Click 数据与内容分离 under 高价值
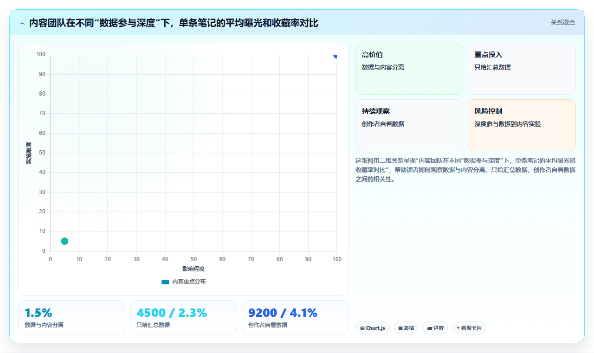 tap(383, 67)
